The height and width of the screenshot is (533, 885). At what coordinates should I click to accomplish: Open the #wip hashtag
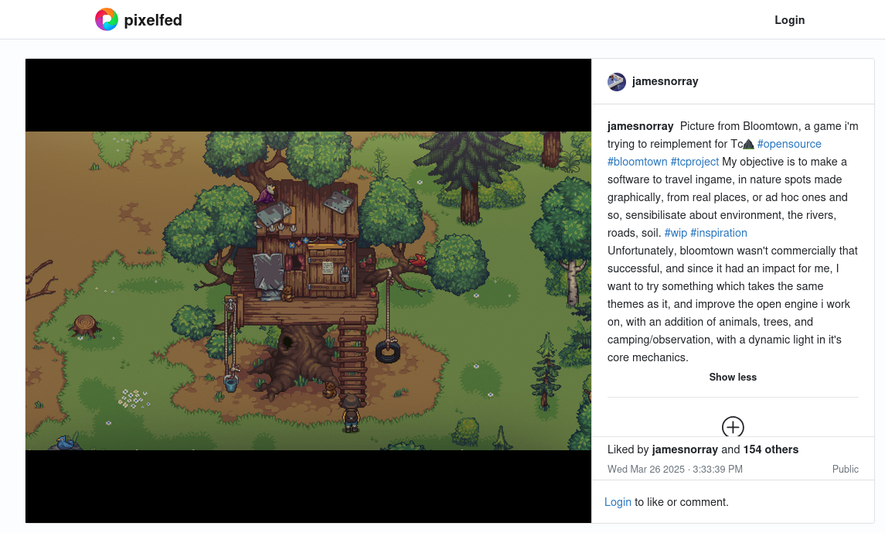tap(676, 233)
